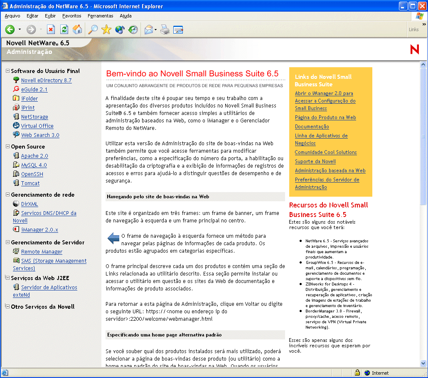Open the Media globe toolbar icon

click(120, 29)
